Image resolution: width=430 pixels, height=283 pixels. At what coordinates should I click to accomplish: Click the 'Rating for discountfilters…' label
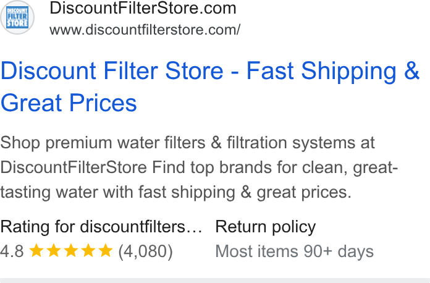coord(101,227)
